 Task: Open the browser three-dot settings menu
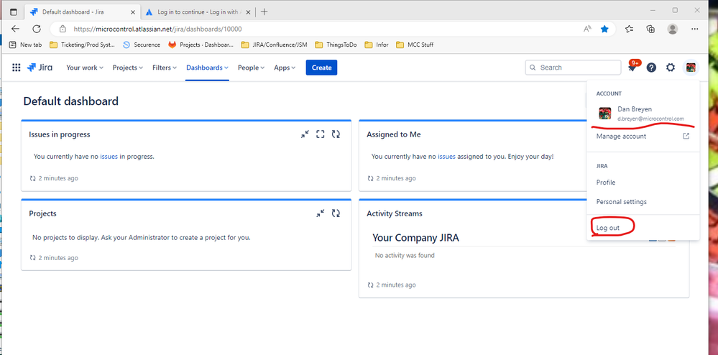point(695,29)
